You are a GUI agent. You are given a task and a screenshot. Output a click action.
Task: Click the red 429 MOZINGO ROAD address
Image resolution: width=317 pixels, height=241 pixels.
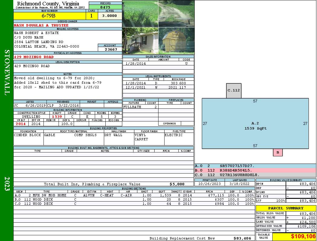[x=34, y=57]
